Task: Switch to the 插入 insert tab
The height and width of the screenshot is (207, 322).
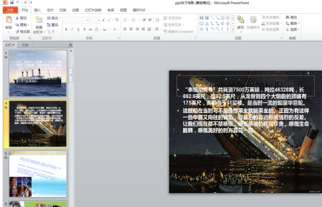Action: click(x=37, y=10)
